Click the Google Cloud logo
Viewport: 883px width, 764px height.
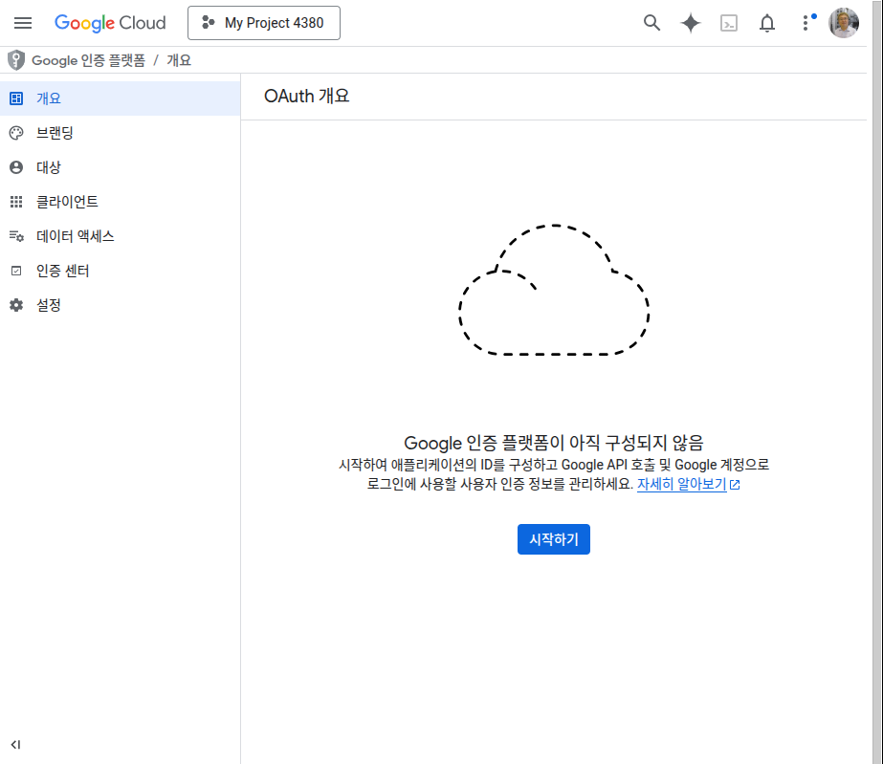tap(110, 23)
